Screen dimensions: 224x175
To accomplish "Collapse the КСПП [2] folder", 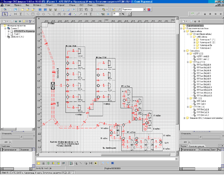I will point(188,53).
